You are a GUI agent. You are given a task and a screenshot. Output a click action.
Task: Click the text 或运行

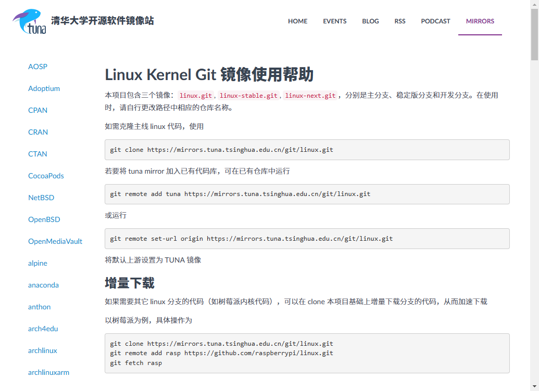point(116,215)
